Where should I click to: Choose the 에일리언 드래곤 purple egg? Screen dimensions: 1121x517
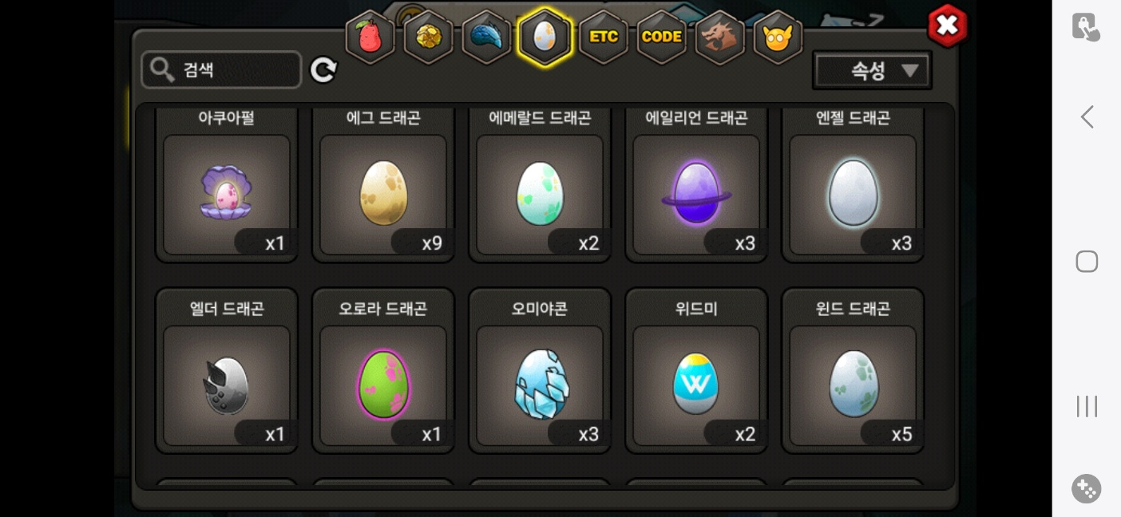tap(696, 184)
